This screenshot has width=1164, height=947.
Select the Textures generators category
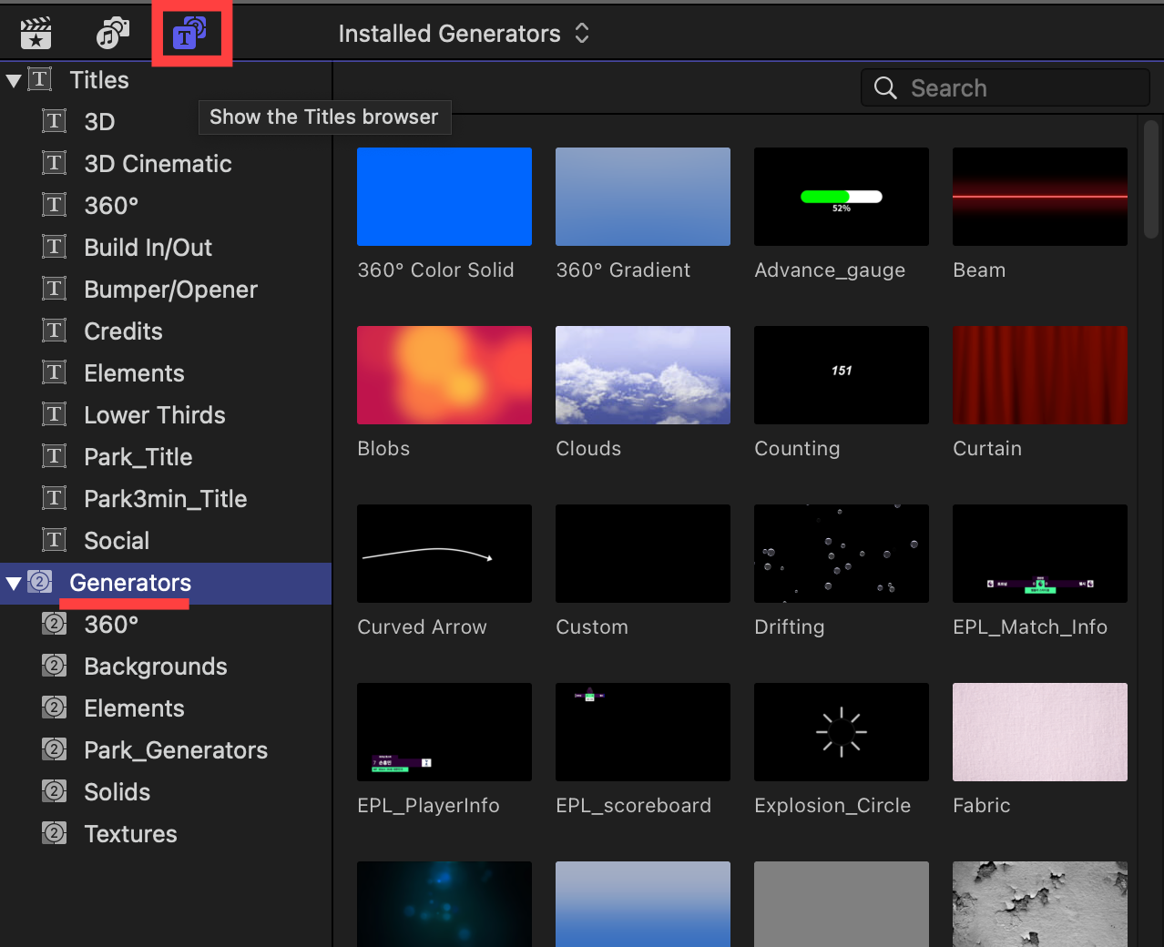coord(166,833)
